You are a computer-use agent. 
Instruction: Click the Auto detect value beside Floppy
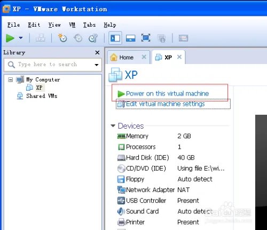click(x=195, y=179)
